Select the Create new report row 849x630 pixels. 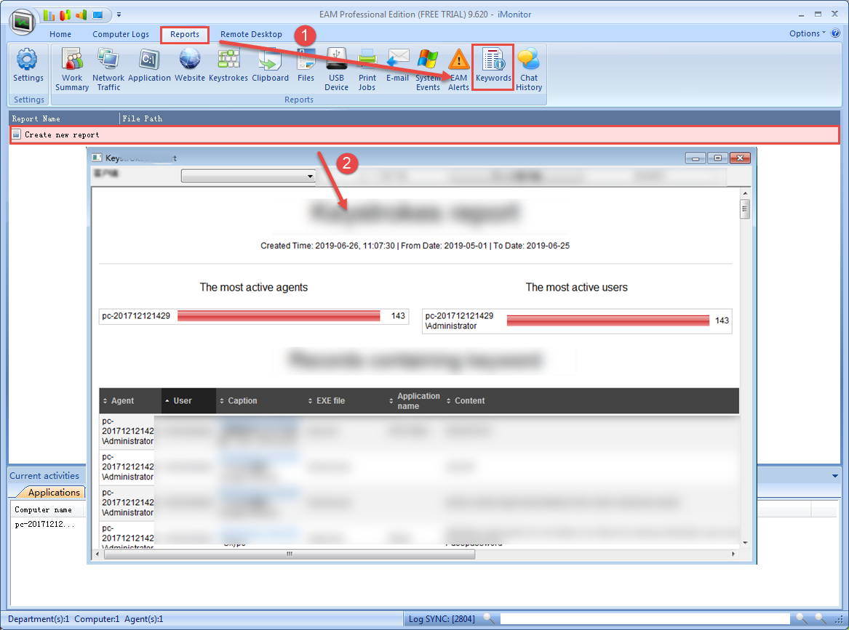[x=425, y=134]
